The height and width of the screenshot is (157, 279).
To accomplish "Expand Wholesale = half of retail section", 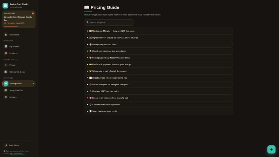I will click(158, 71).
